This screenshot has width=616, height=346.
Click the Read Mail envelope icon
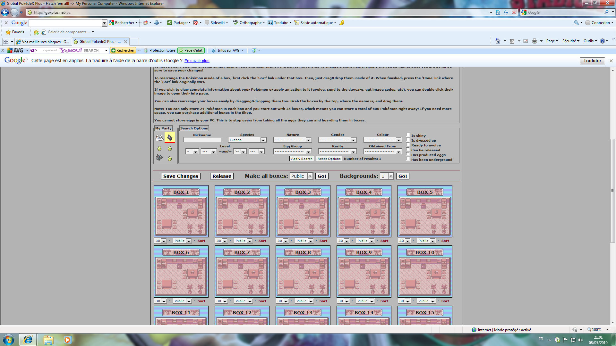click(526, 41)
